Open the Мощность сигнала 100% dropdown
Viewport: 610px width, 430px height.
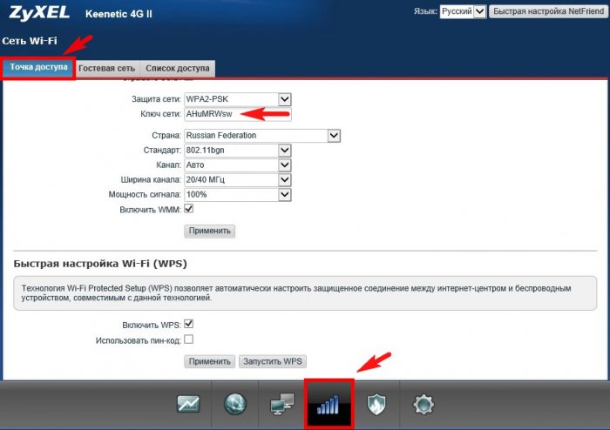[237, 195]
